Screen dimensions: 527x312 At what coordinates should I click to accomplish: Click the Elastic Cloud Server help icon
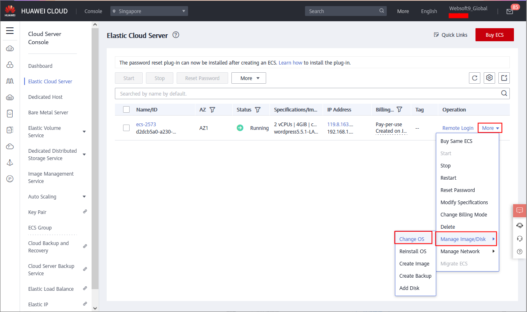176,35
